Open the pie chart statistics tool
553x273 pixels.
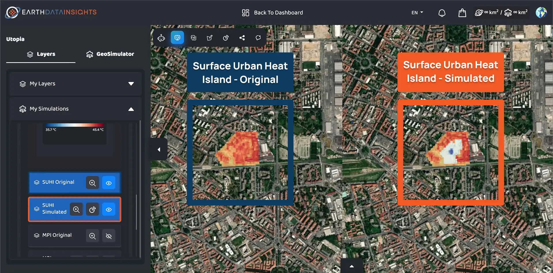tap(226, 37)
